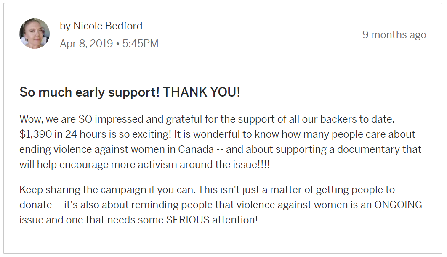This screenshot has height=257, width=447.
Task: Click the word documentary in the paragraph
Action: tap(368, 149)
